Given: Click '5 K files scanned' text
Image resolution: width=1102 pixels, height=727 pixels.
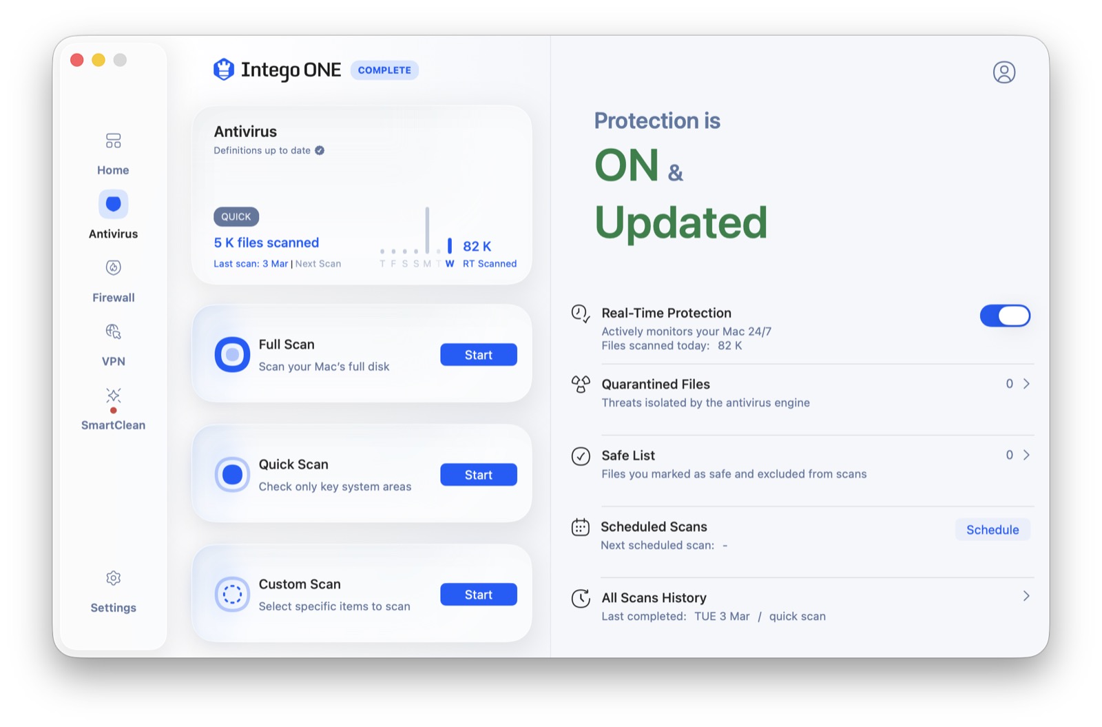Looking at the screenshot, I should [267, 243].
